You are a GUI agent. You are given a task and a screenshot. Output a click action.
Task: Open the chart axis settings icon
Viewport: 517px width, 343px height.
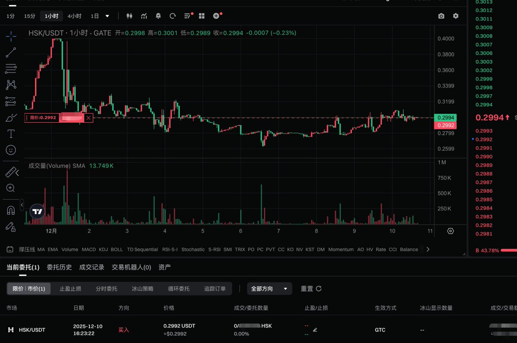pos(451,231)
